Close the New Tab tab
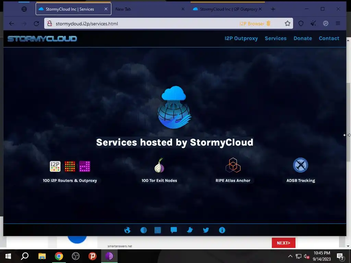The height and width of the screenshot is (263, 351). point(183,9)
